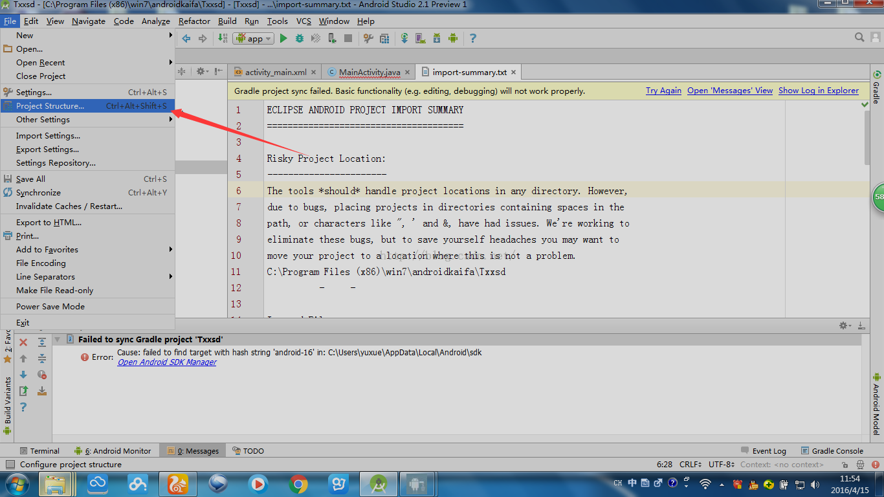Click the Hector inspector icon in status bar
This screenshot has width=884, height=497.
pyautogui.click(x=860, y=465)
